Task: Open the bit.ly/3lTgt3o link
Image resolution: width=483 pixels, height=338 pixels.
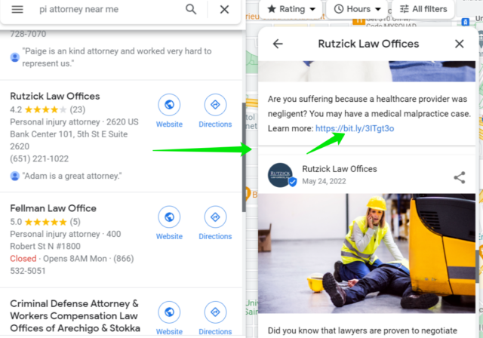Action: point(355,128)
